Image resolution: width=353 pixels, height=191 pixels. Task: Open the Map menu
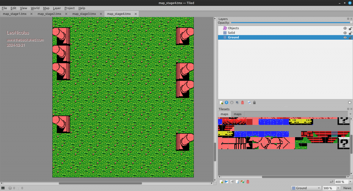46,8
